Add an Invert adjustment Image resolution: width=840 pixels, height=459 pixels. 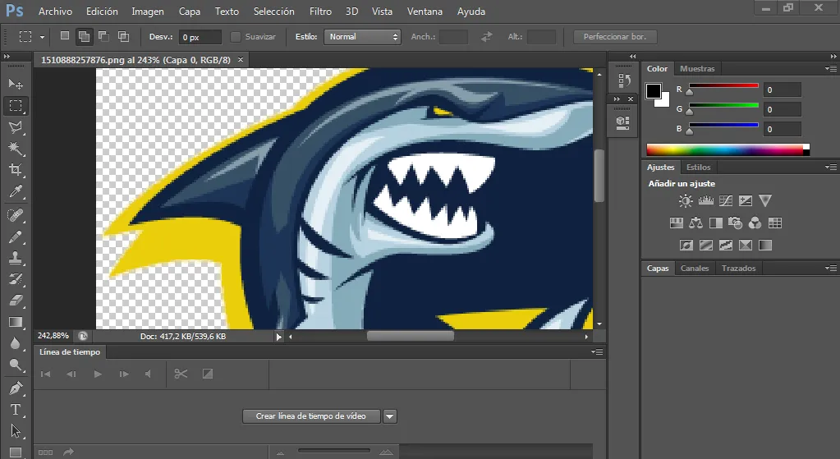[686, 246]
